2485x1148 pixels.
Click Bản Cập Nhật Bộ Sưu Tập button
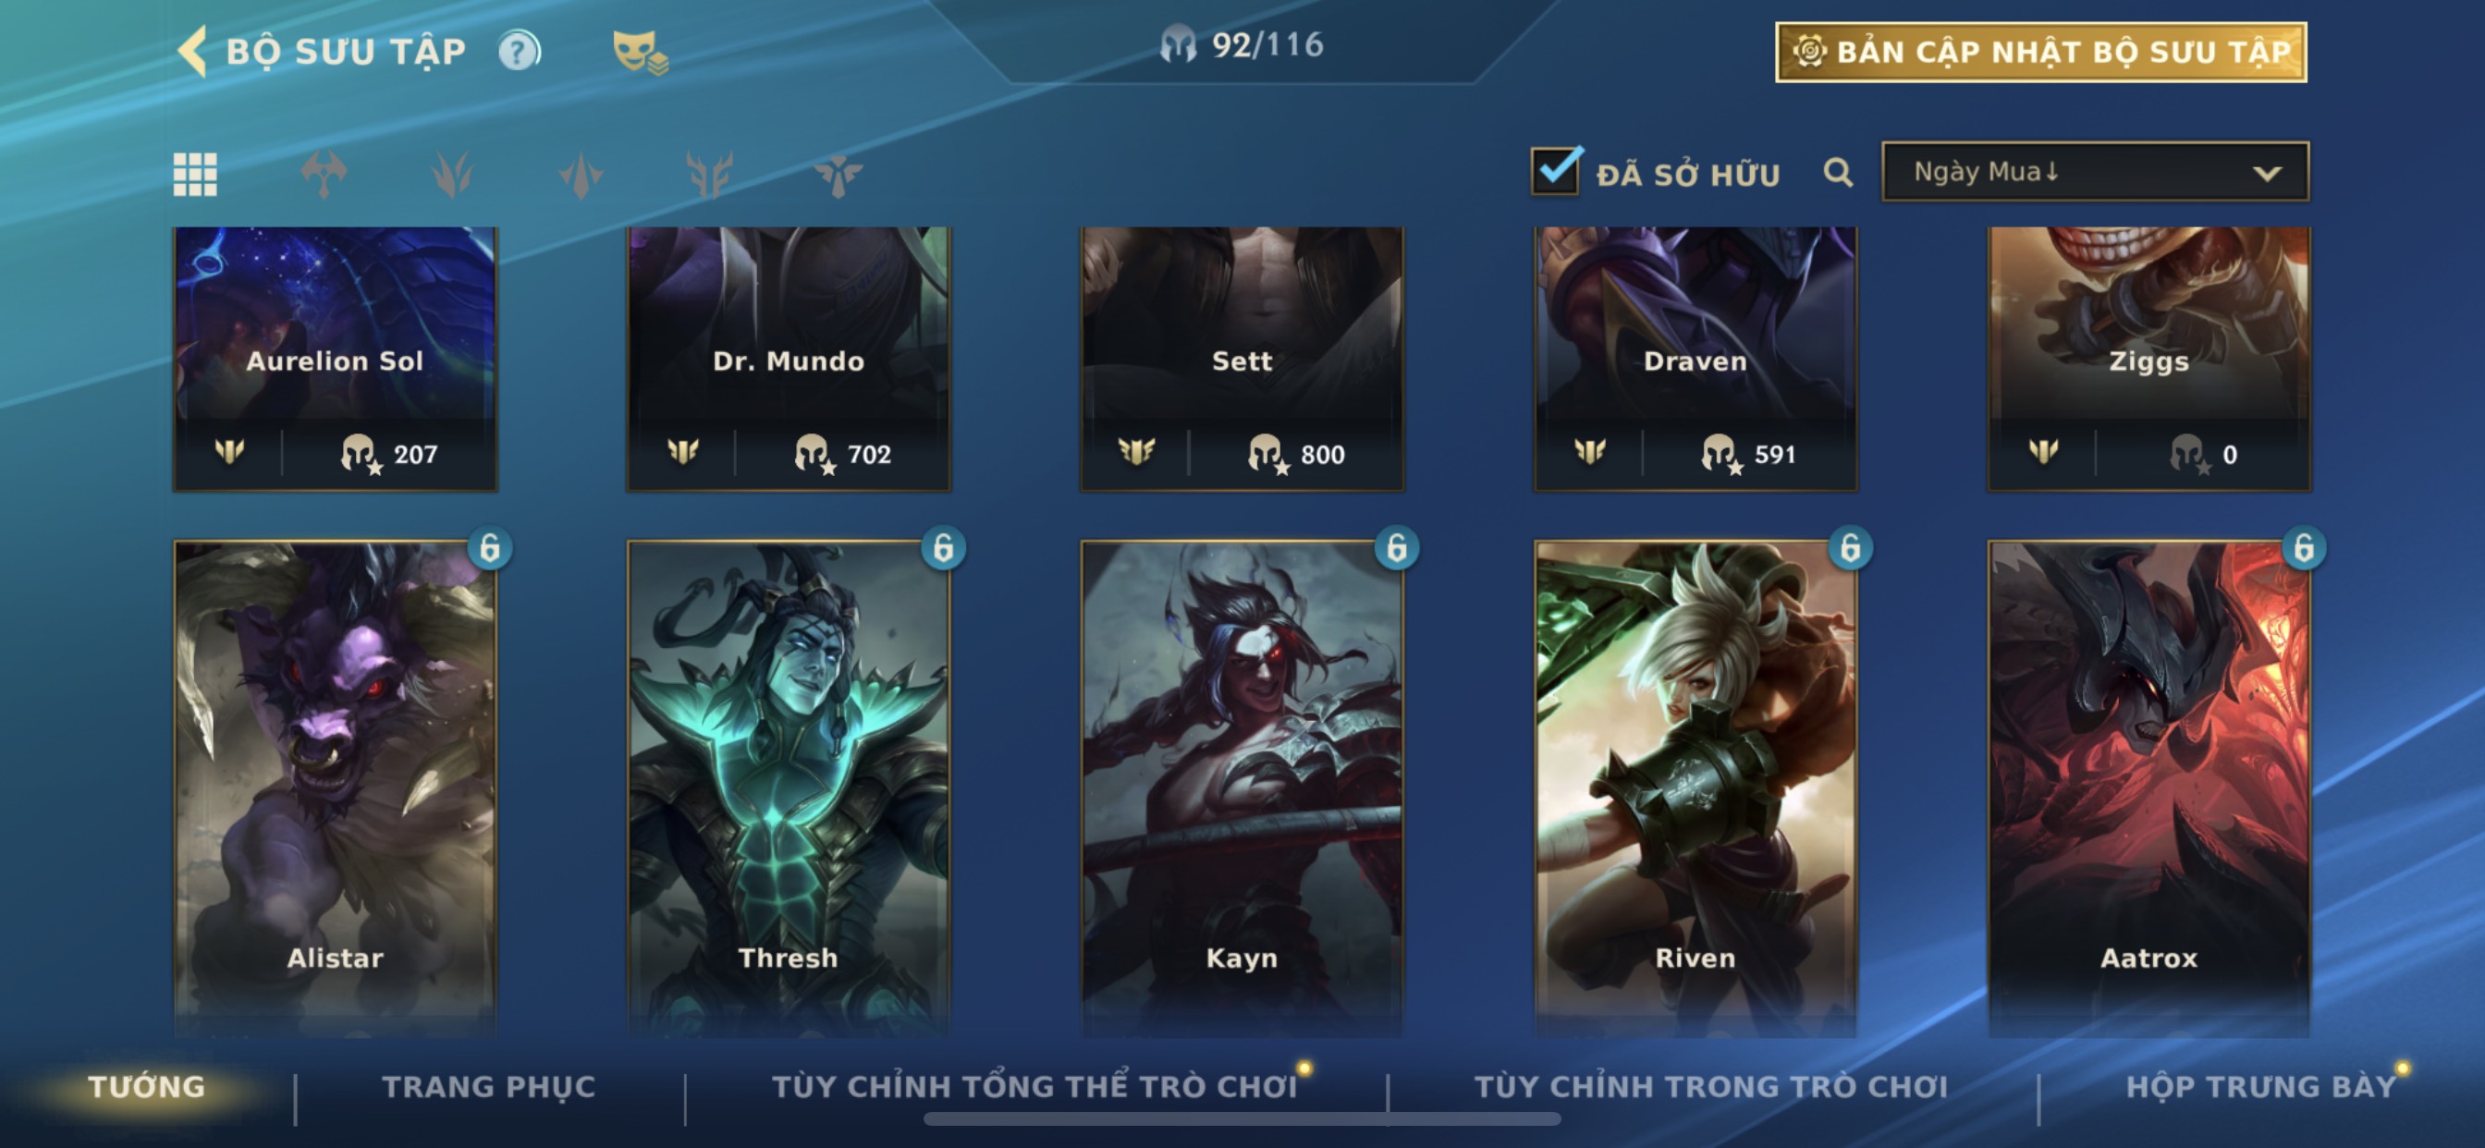(x=2040, y=52)
